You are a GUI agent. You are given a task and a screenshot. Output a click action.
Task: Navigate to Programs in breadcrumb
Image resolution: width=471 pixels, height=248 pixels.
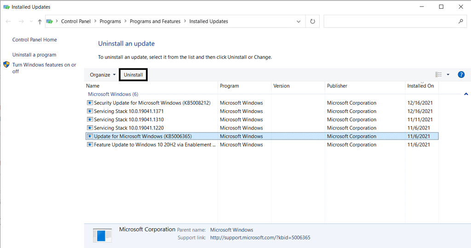pyautogui.click(x=110, y=21)
